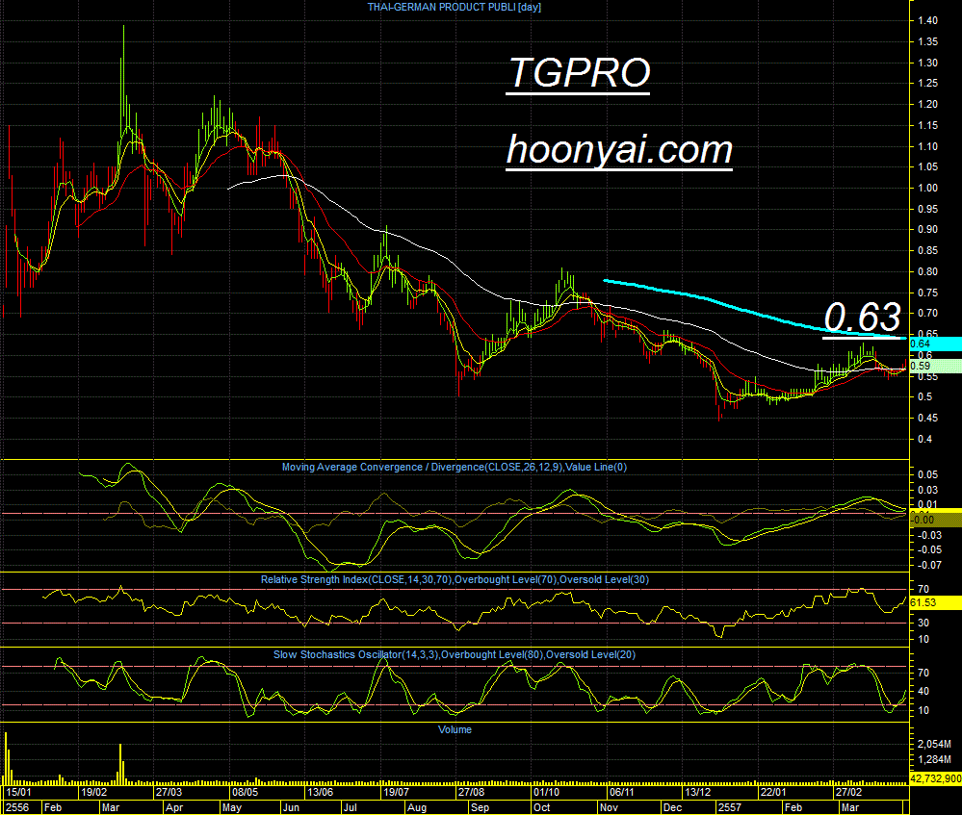Click the Volume panel title
962x815 pixels.
(x=455, y=729)
